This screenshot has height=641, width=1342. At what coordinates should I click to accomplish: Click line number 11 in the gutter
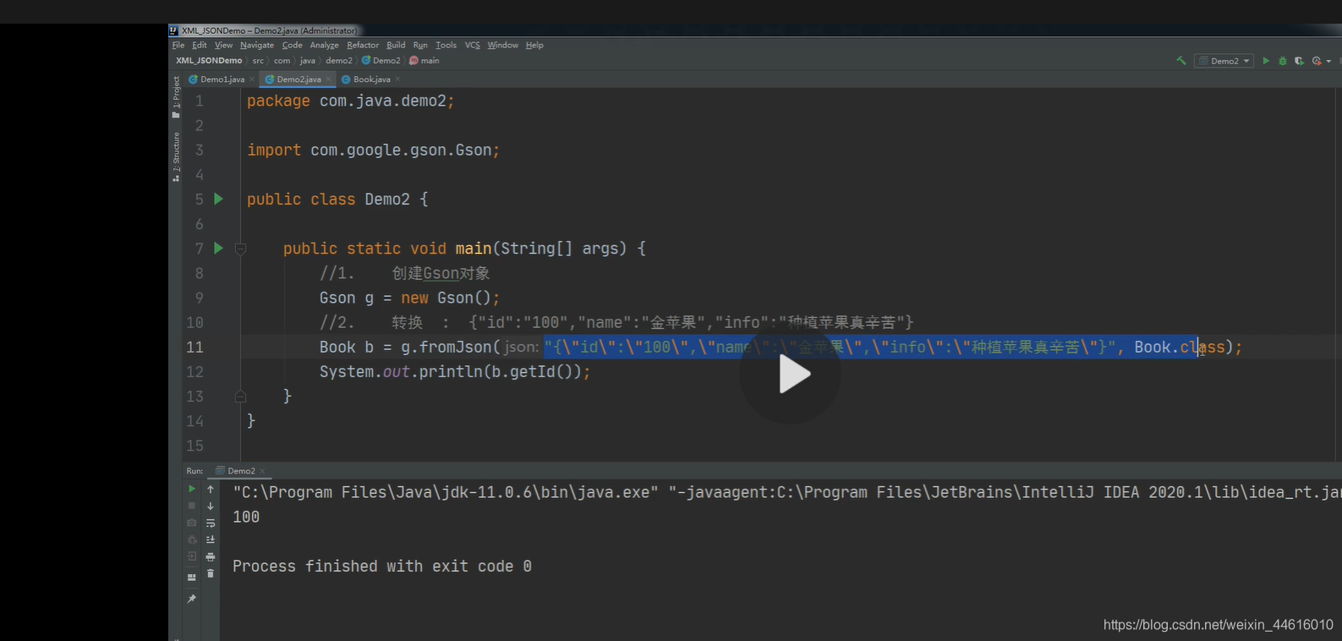coord(194,347)
